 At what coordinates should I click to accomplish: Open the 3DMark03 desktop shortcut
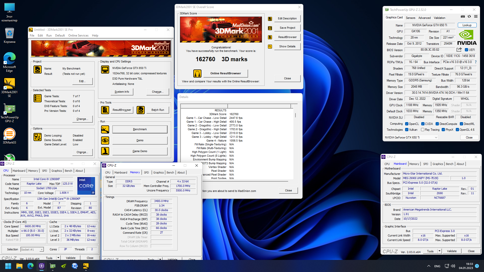[9, 136]
